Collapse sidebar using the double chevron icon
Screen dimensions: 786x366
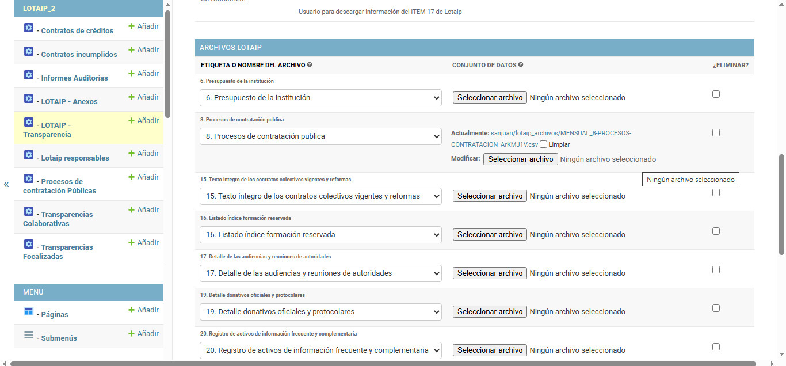point(6,184)
